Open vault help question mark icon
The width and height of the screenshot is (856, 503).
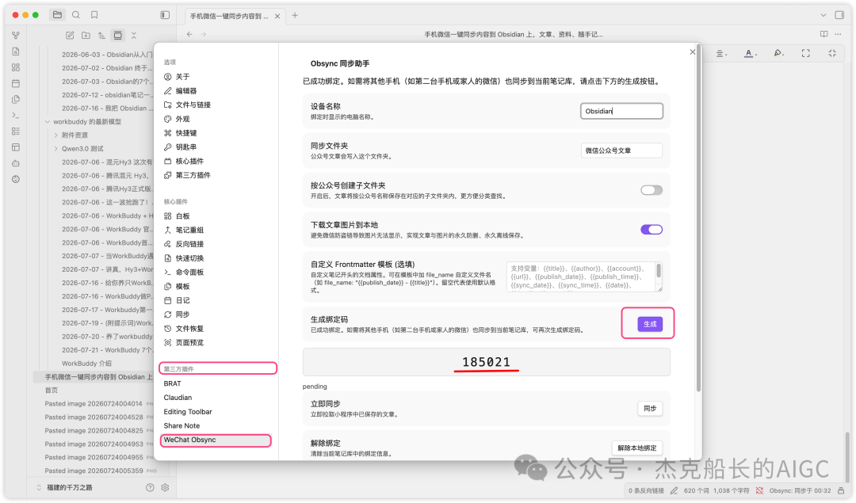point(150,487)
